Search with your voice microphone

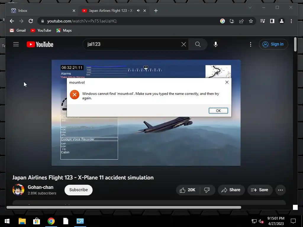coord(216,44)
